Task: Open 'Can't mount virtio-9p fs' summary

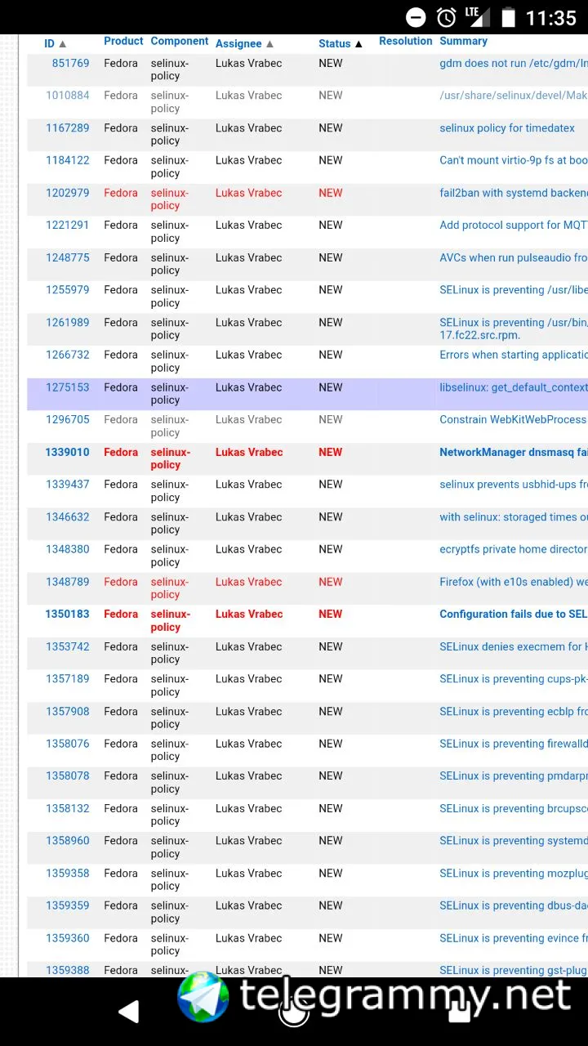Action: (514, 160)
